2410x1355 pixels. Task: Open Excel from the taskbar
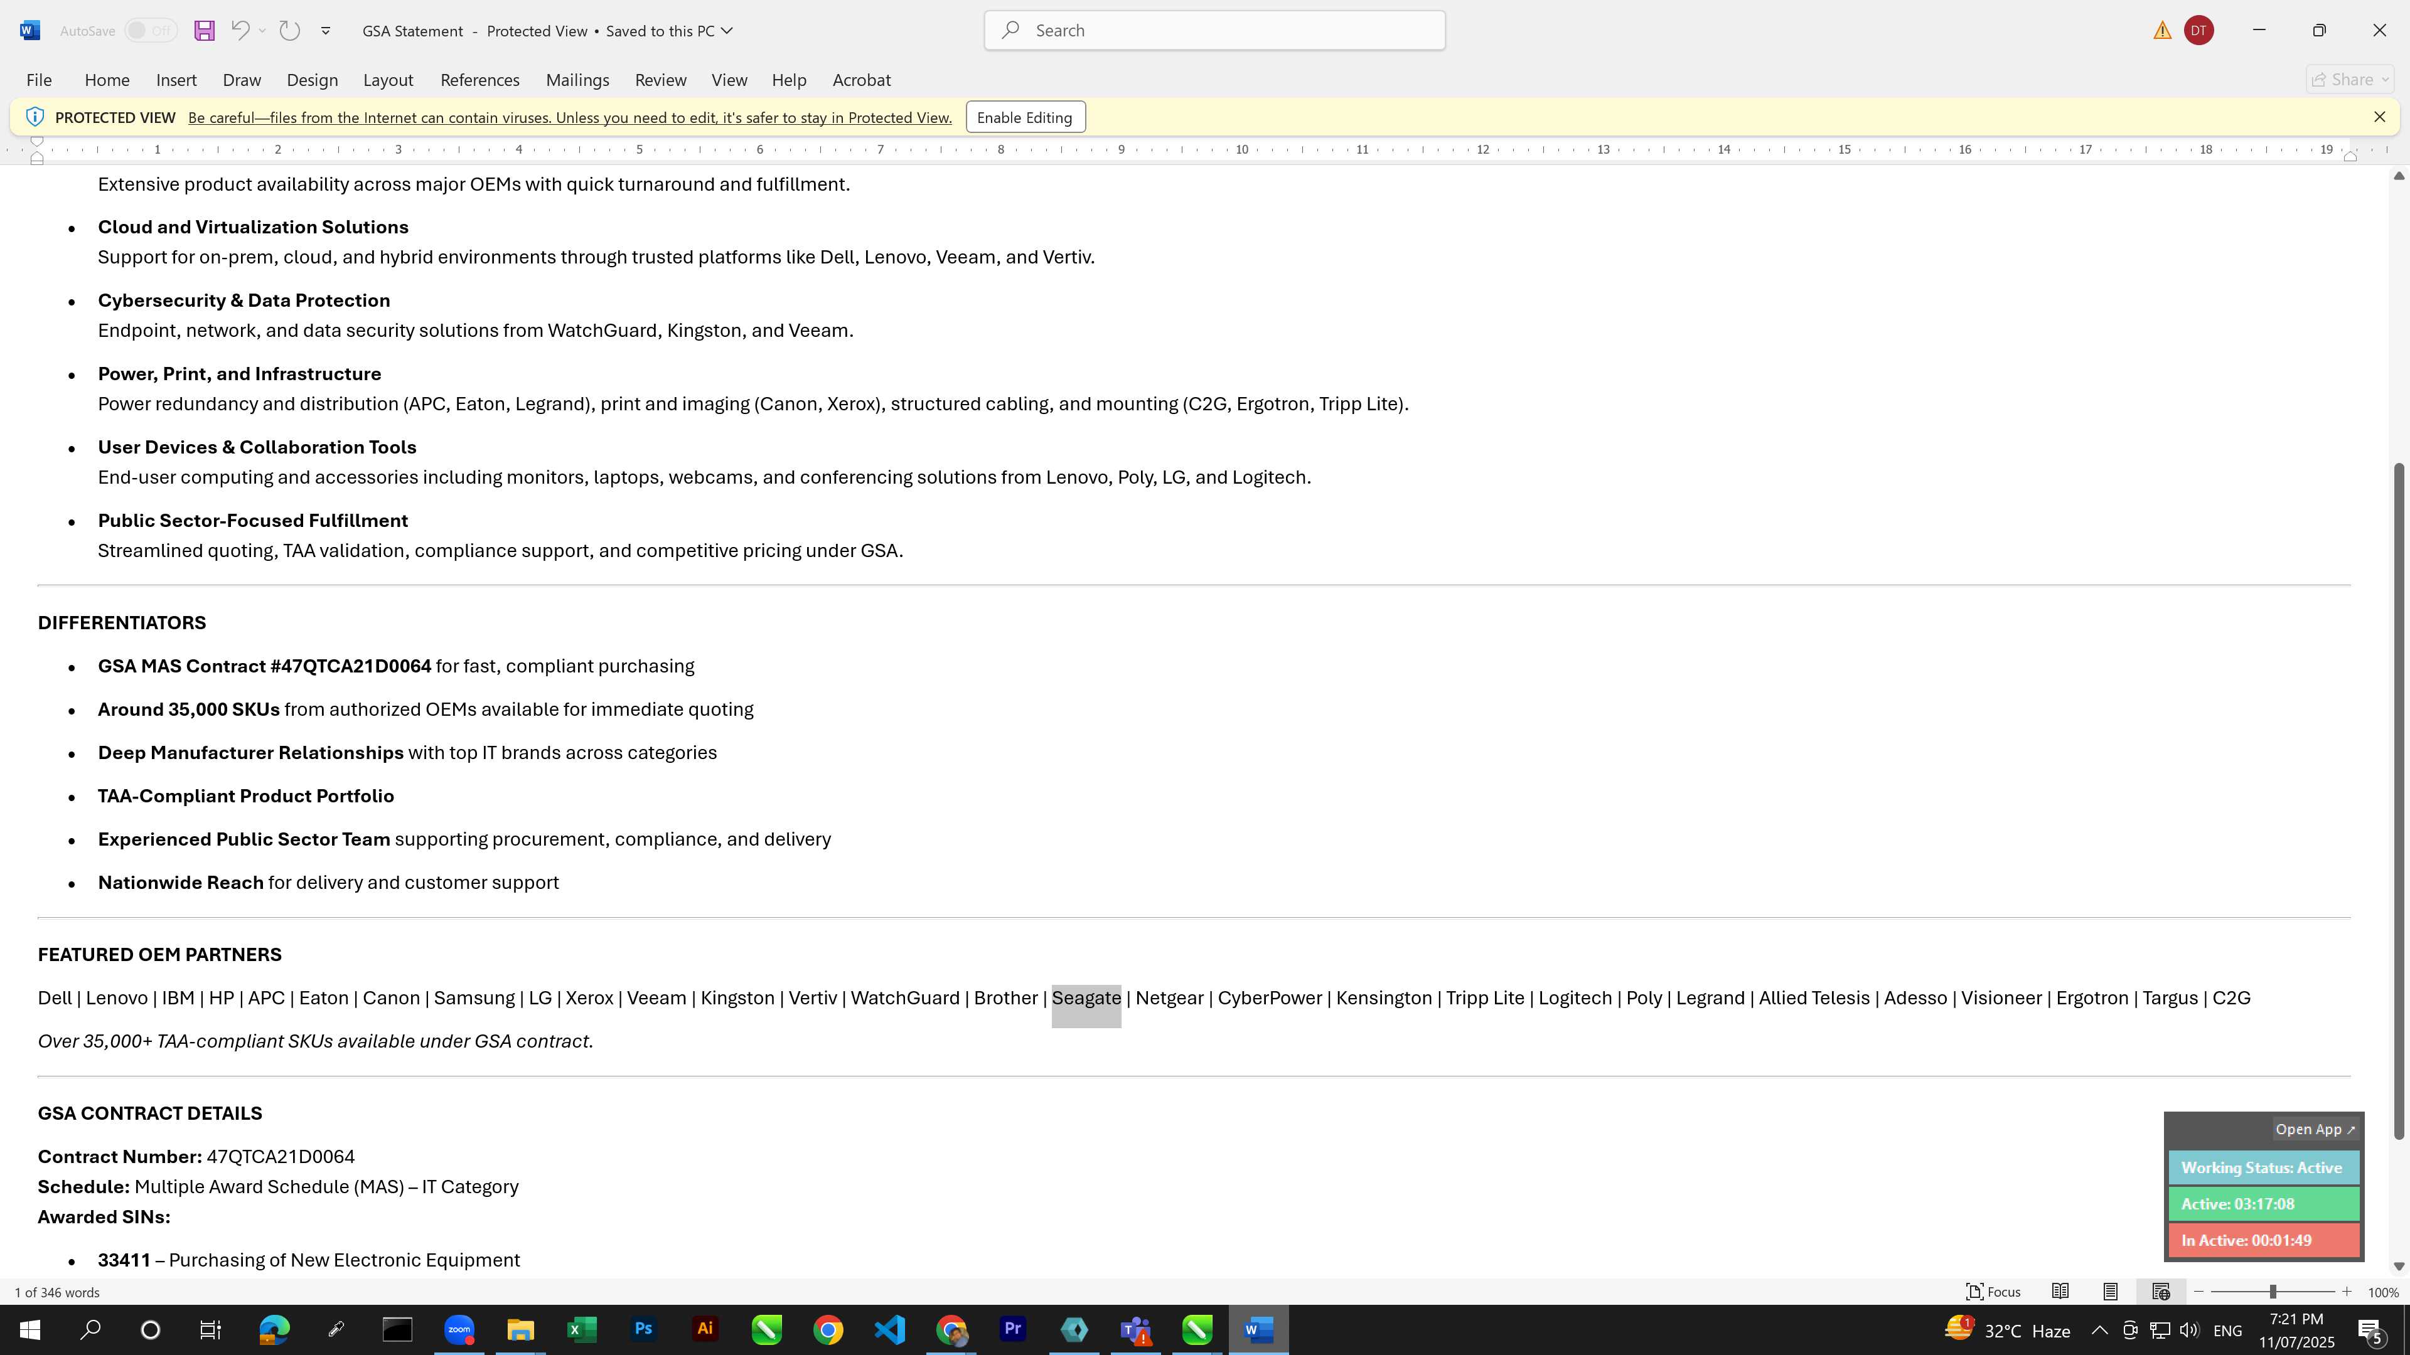click(x=581, y=1330)
